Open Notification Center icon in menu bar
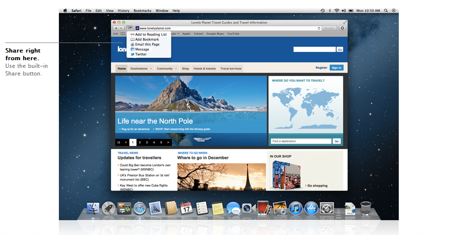Screen dimensions: 450x235 394,11
